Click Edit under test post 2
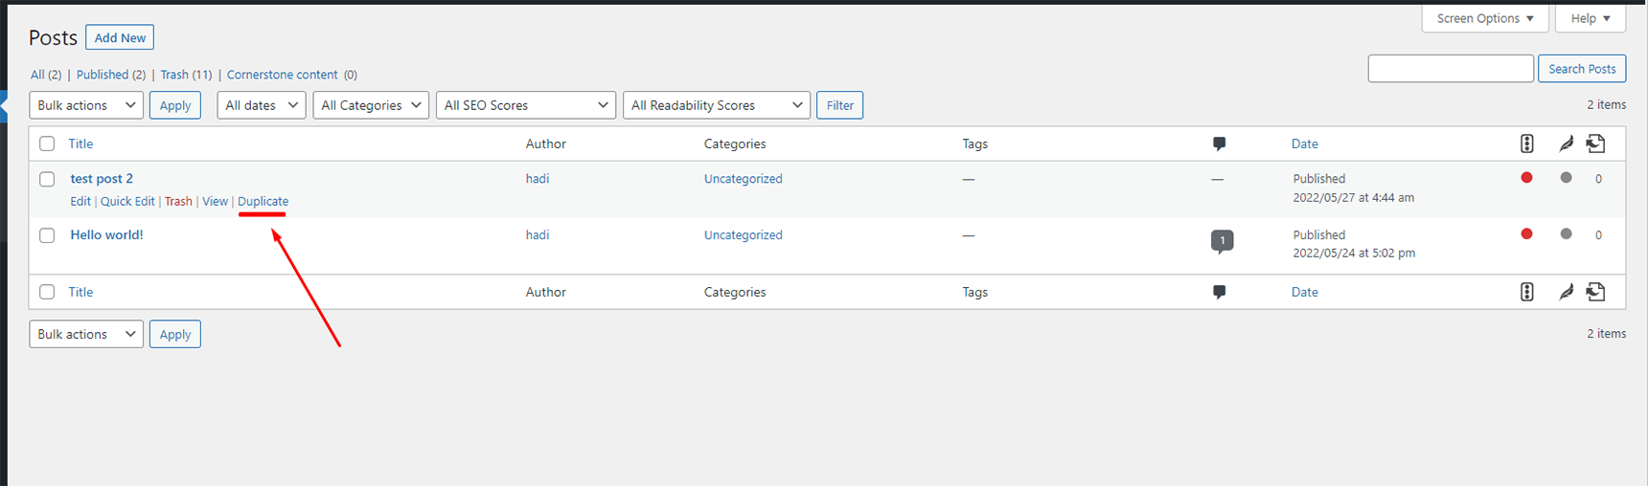Screen dimensions: 1648x486 pyautogui.click(x=80, y=201)
